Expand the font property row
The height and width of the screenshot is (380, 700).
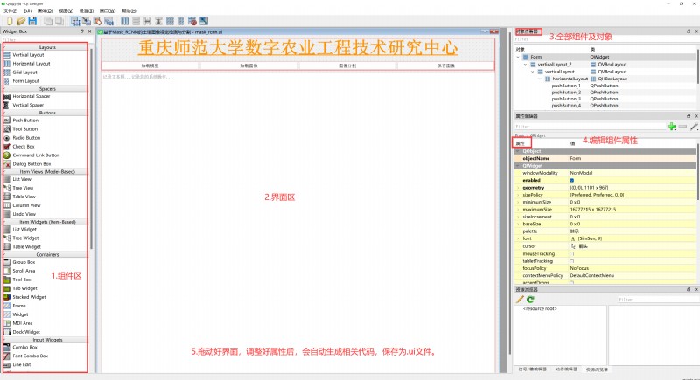[x=518, y=238]
